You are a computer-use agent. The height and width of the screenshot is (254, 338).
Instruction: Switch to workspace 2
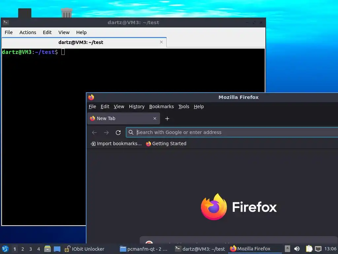click(23, 249)
